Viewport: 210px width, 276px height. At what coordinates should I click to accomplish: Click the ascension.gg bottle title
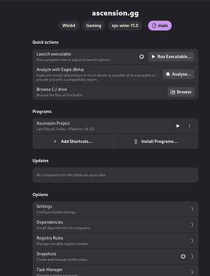coord(116,13)
